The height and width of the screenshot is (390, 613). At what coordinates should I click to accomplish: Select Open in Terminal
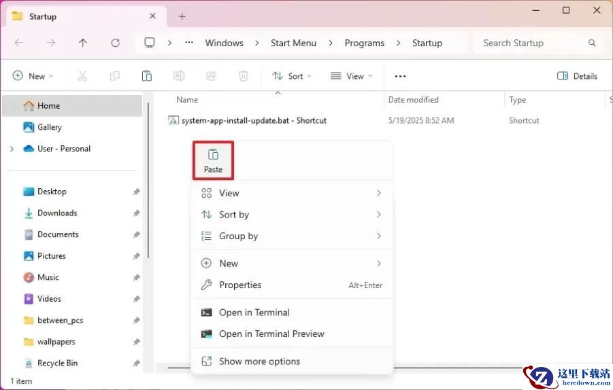pos(292,313)
